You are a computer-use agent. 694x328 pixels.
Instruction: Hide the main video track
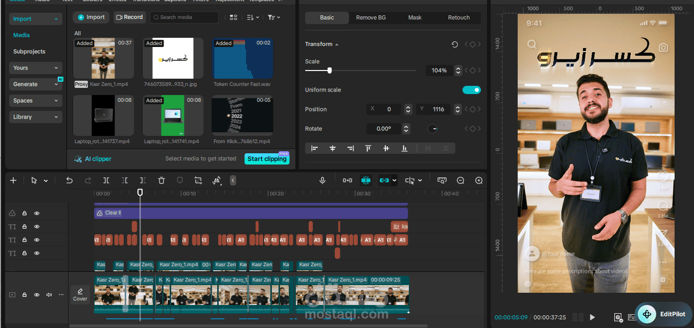[x=37, y=295]
